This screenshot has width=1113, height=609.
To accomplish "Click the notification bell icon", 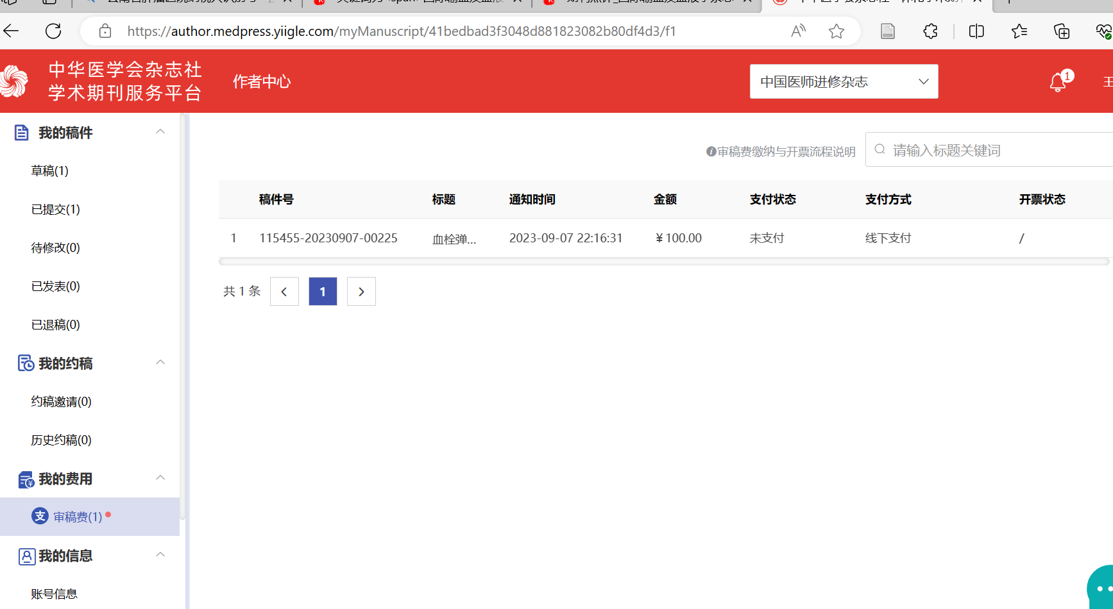I will click(x=1058, y=83).
